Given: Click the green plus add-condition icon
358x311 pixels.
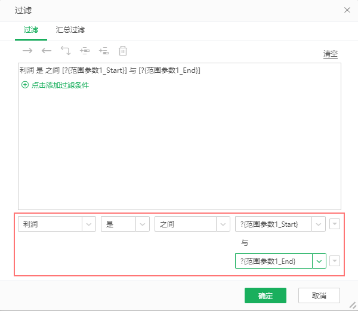Looking at the screenshot, I should (25, 85).
